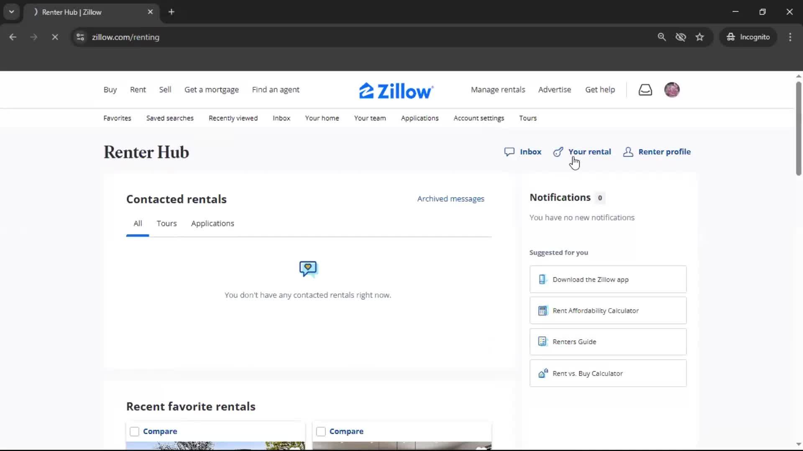This screenshot has width=803, height=451.
Task: Click the third-party cookies eye icon
Action: click(x=681, y=37)
